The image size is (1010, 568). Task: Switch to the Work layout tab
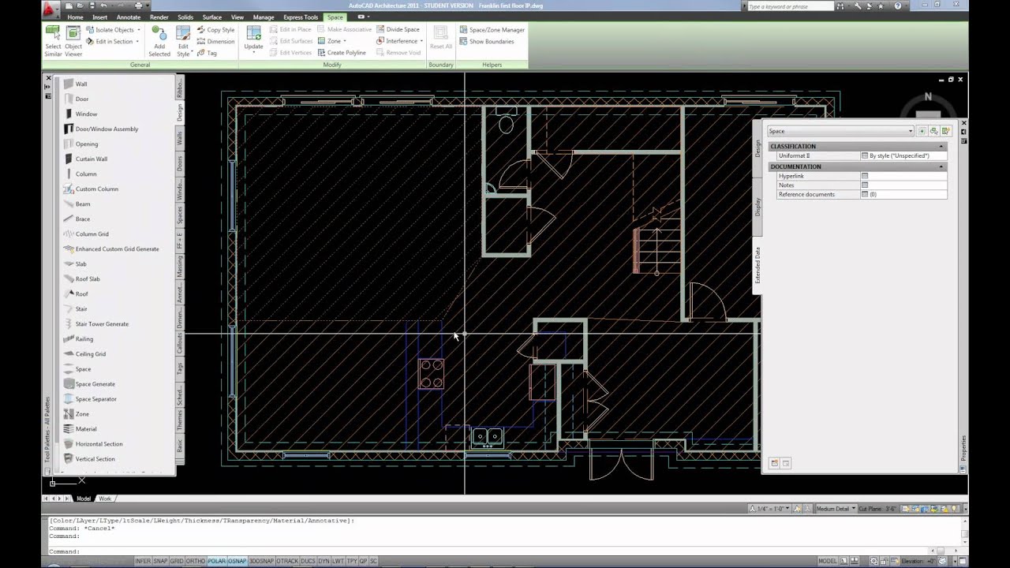[x=105, y=499]
